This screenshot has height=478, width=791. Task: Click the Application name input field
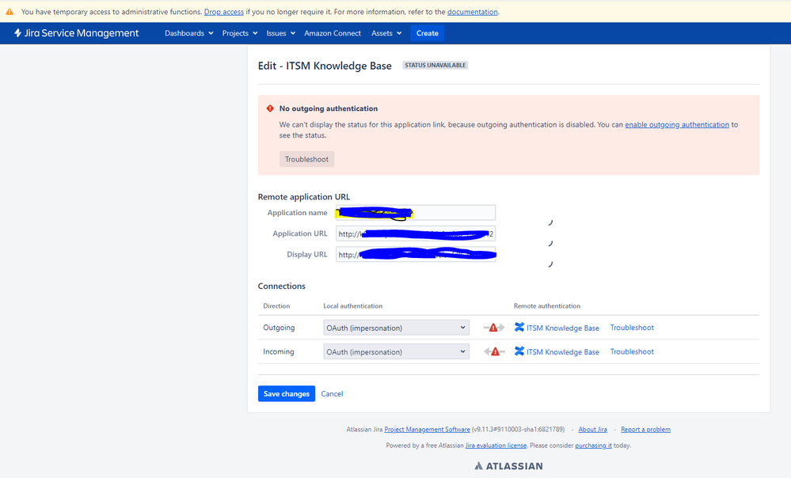416,213
